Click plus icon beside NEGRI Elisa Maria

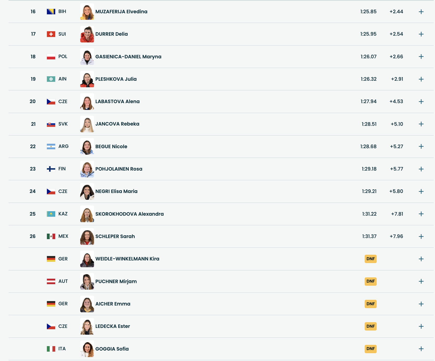pyautogui.click(x=421, y=191)
